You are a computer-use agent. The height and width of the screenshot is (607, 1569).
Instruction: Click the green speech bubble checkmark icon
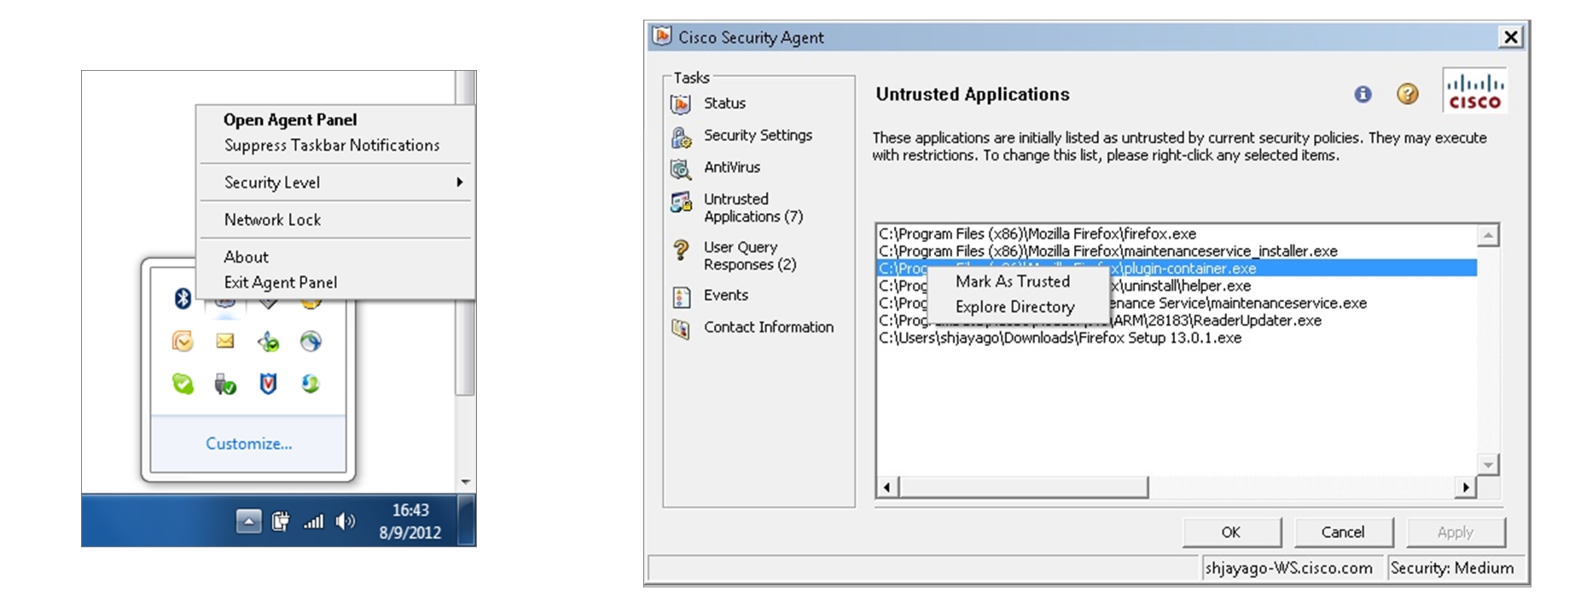pos(183,384)
